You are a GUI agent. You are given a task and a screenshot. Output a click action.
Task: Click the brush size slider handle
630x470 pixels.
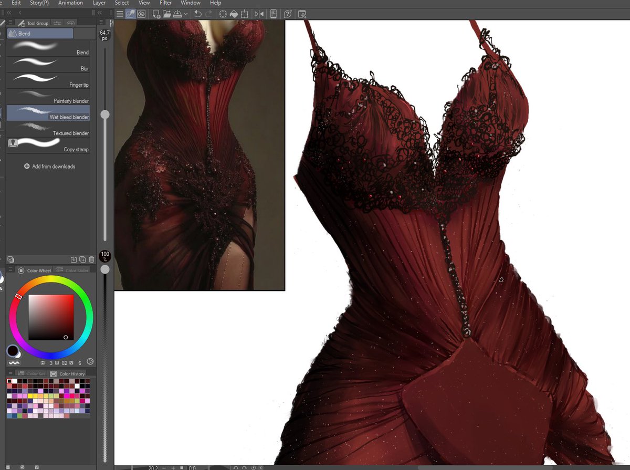tap(105, 114)
